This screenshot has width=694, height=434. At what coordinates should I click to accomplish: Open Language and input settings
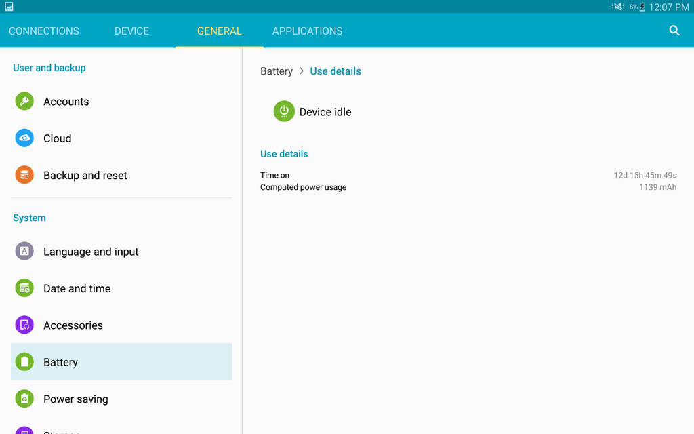[121, 251]
